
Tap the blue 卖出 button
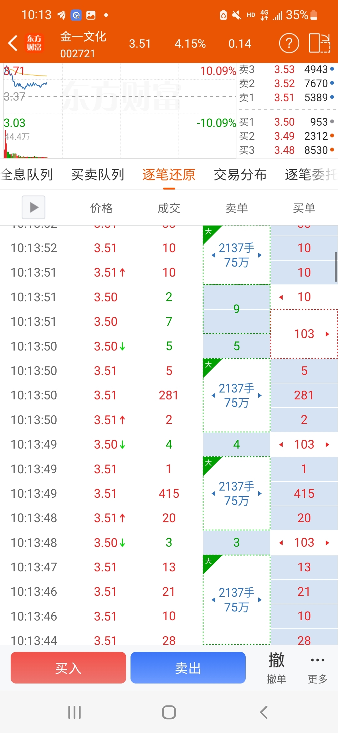click(188, 668)
